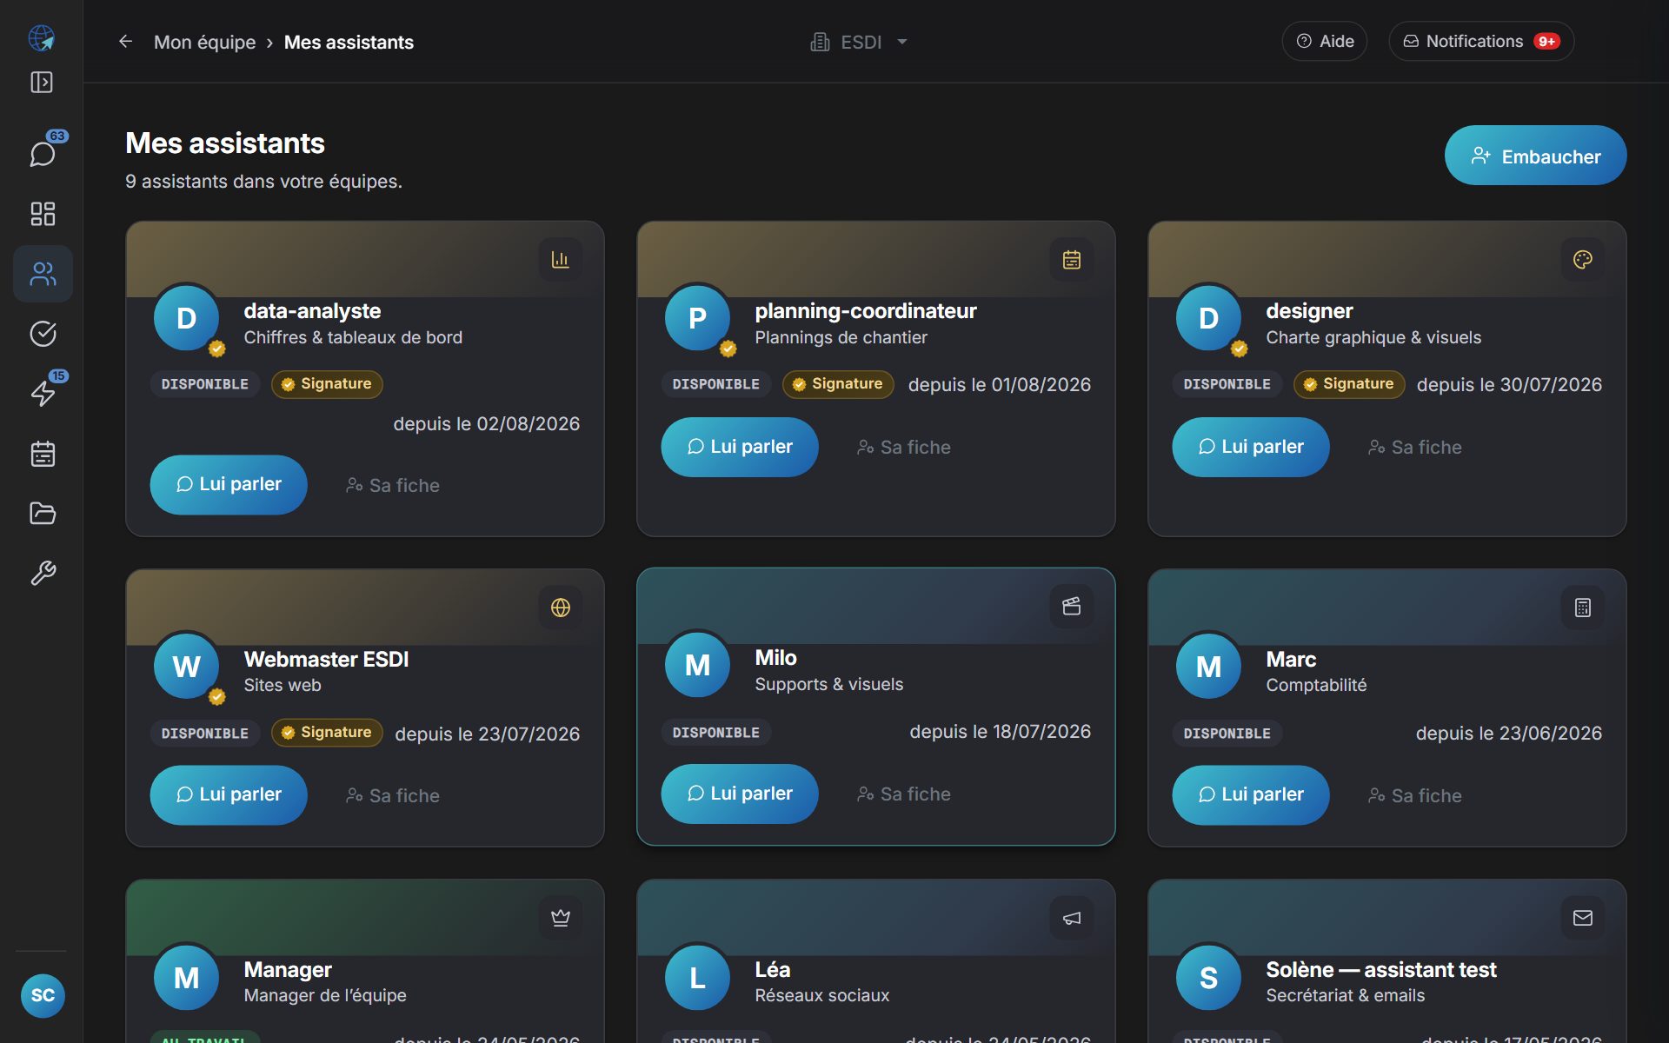Viewport: 1669px width, 1043px height.
Task: Select the team members sidebar icon
Action: pyautogui.click(x=43, y=274)
